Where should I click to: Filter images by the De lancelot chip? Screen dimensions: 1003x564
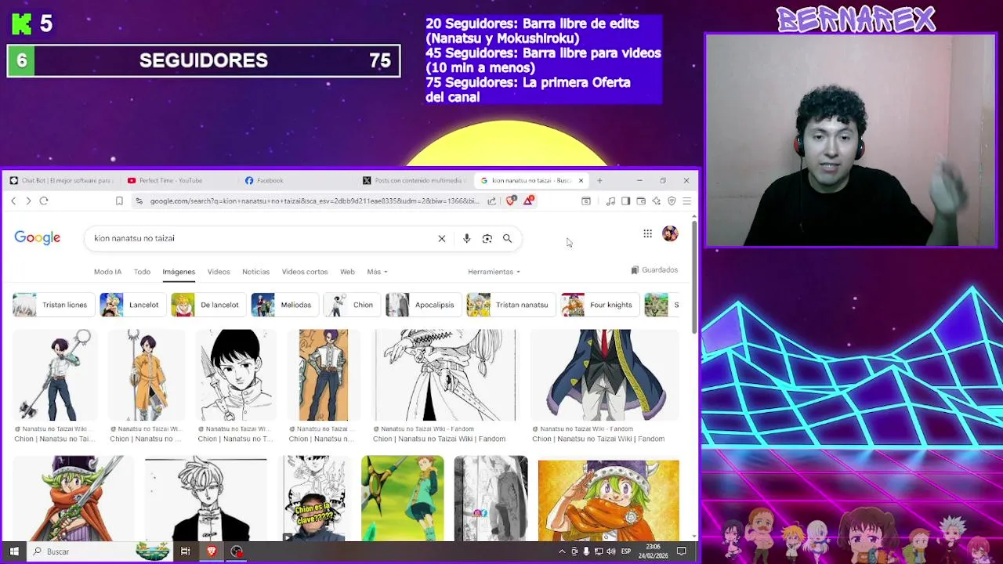(208, 305)
